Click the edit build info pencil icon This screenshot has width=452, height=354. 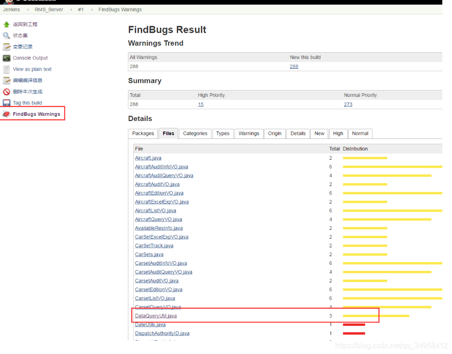(x=6, y=80)
